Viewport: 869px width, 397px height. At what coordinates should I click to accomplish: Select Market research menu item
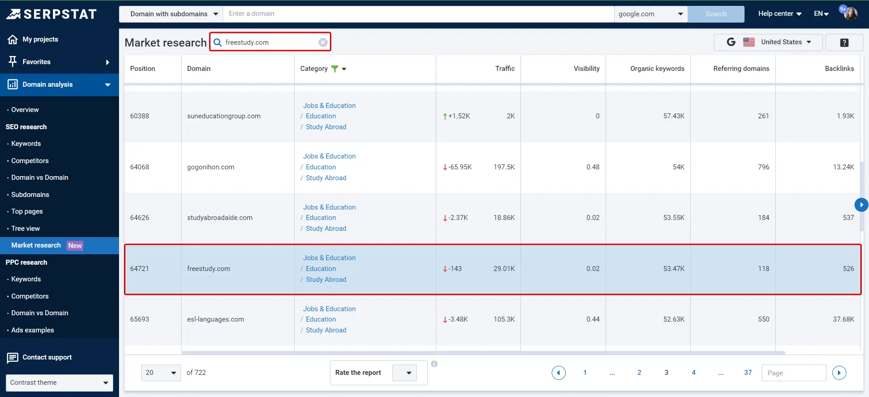59,245
